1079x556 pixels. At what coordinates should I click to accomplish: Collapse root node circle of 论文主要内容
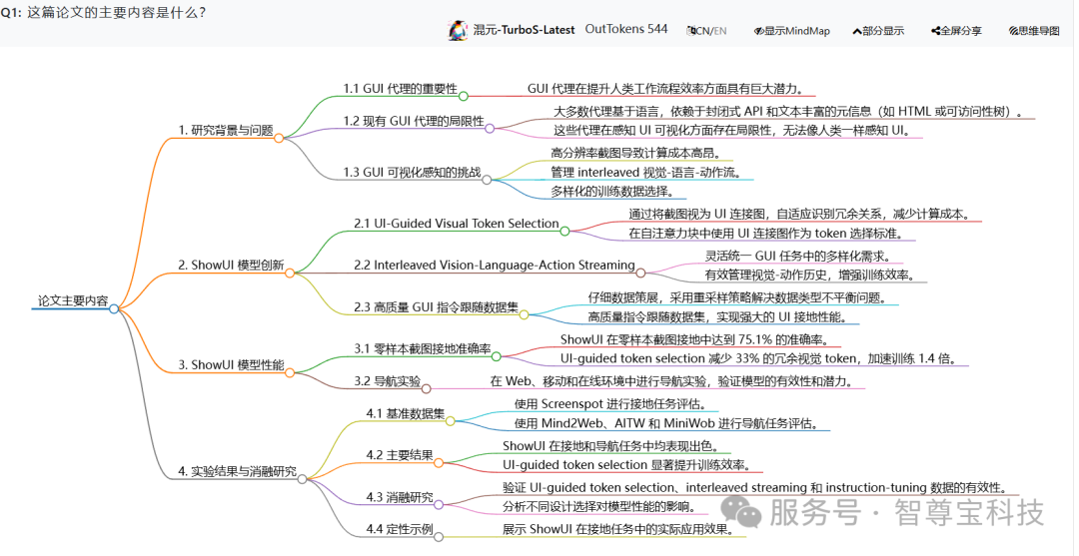pyautogui.click(x=114, y=309)
